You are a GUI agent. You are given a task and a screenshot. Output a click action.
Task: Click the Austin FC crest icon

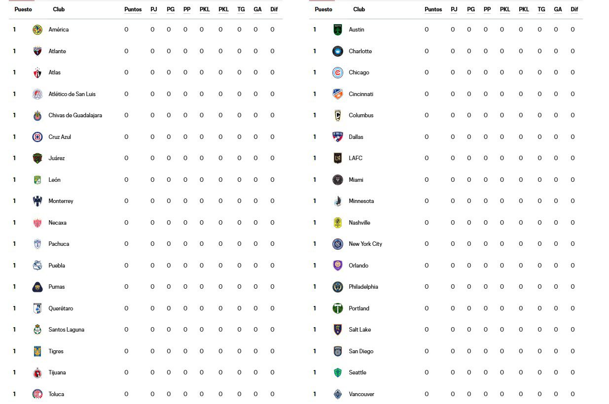coord(338,30)
